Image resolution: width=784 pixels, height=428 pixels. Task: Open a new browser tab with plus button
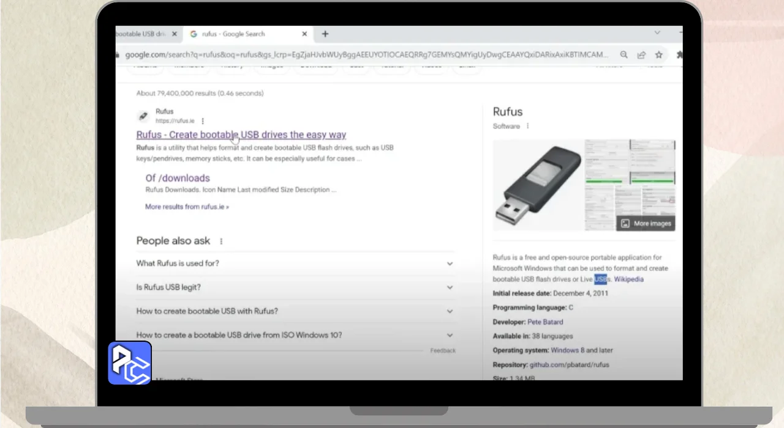(x=325, y=34)
